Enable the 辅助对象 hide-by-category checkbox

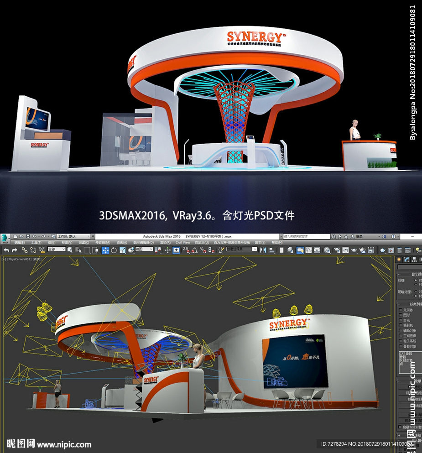(401, 331)
